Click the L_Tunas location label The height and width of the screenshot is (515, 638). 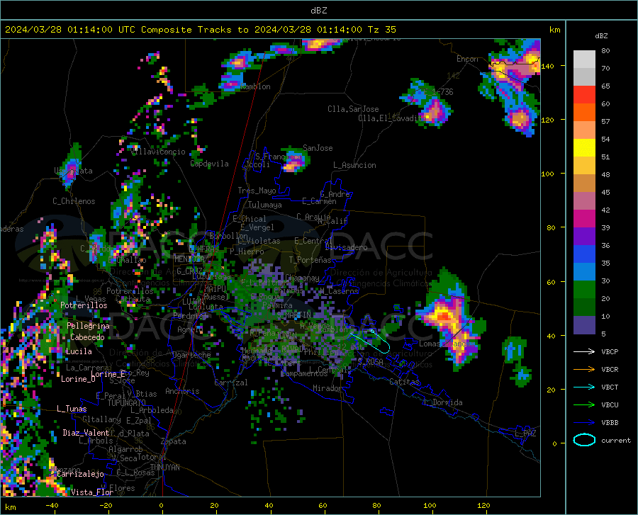[72, 409]
